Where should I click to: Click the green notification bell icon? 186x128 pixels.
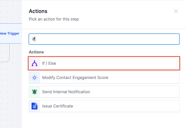(35, 92)
